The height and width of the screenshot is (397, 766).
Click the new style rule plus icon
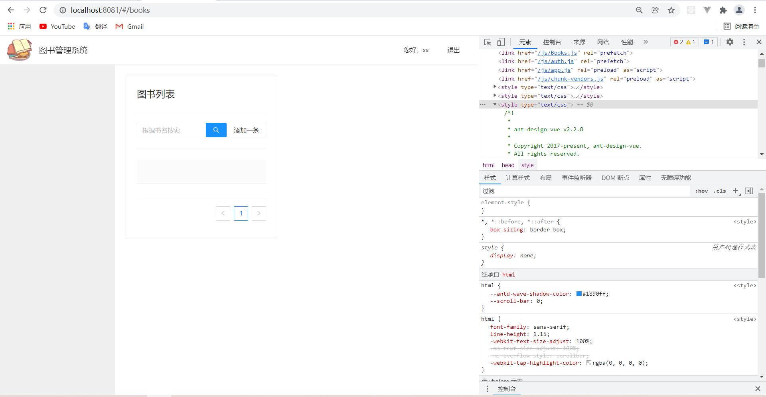point(735,191)
